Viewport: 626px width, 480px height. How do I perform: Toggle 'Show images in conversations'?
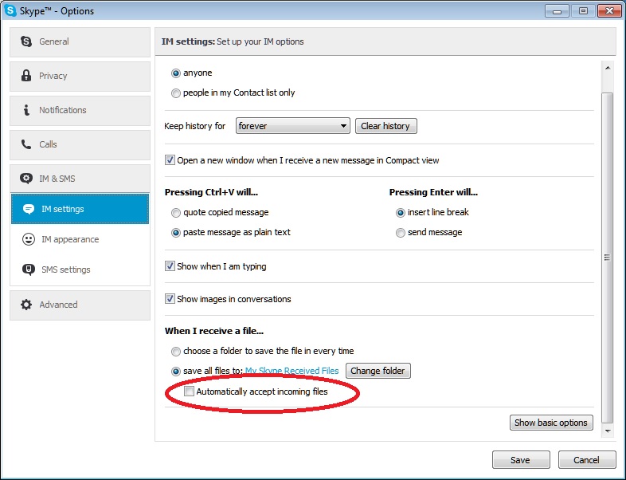tap(170, 299)
